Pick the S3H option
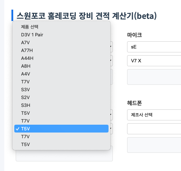The image size is (181, 171). click(61, 105)
